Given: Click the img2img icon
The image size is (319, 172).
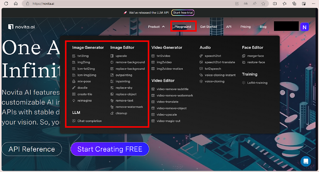Looking at the screenshot, I should (x=74, y=62).
